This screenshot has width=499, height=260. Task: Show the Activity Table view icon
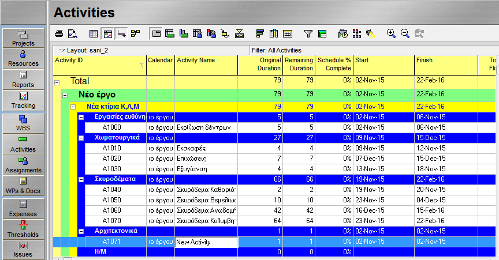point(94,33)
